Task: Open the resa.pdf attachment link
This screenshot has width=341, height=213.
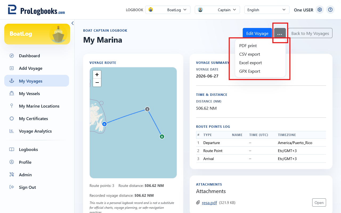Action: 209,203
